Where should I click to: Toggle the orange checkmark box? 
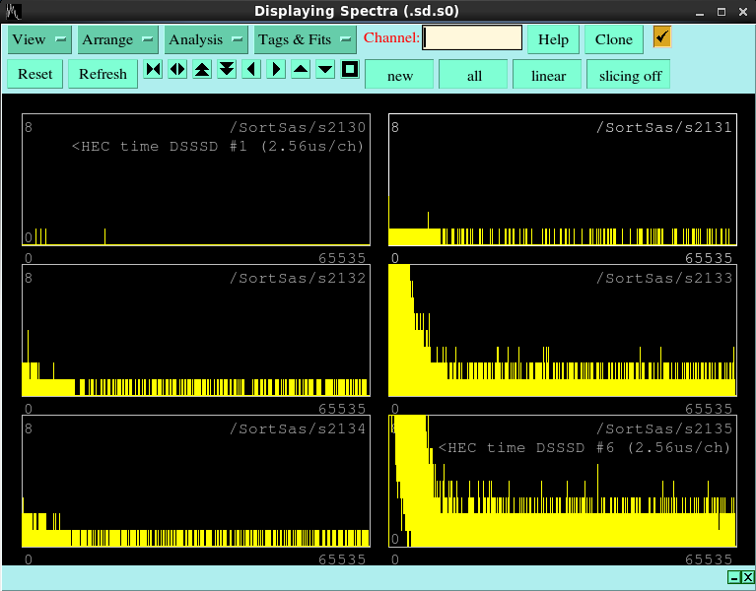[662, 36]
